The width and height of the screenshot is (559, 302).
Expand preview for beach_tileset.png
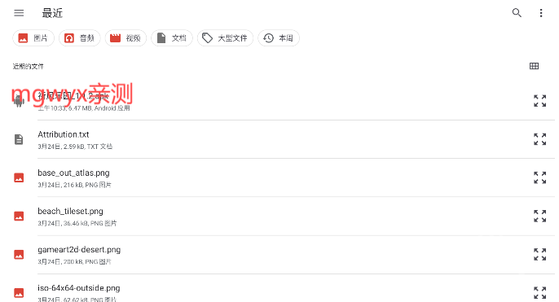click(539, 216)
